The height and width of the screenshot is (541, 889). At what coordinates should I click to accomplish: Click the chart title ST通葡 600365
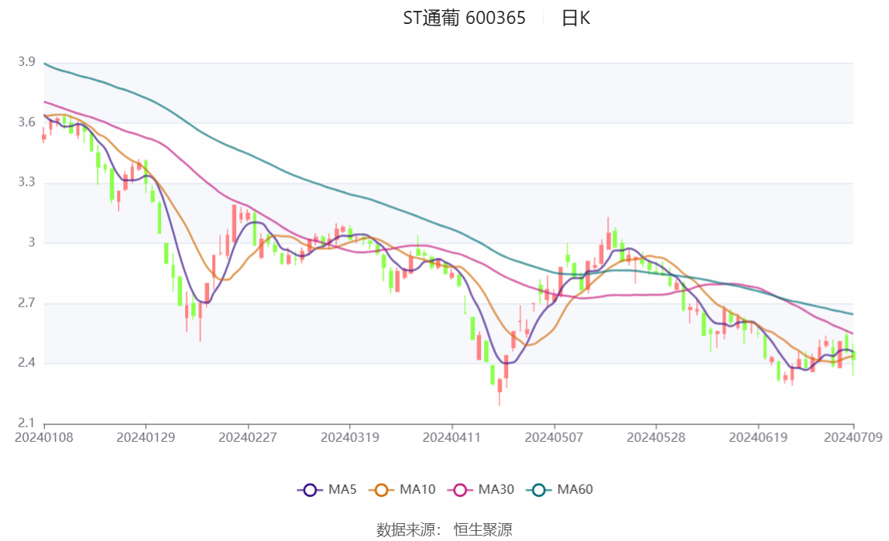[x=465, y=18]
